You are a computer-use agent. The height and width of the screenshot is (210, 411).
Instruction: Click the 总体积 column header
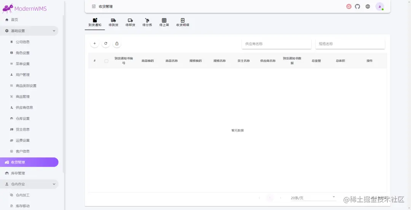point(341,61)
